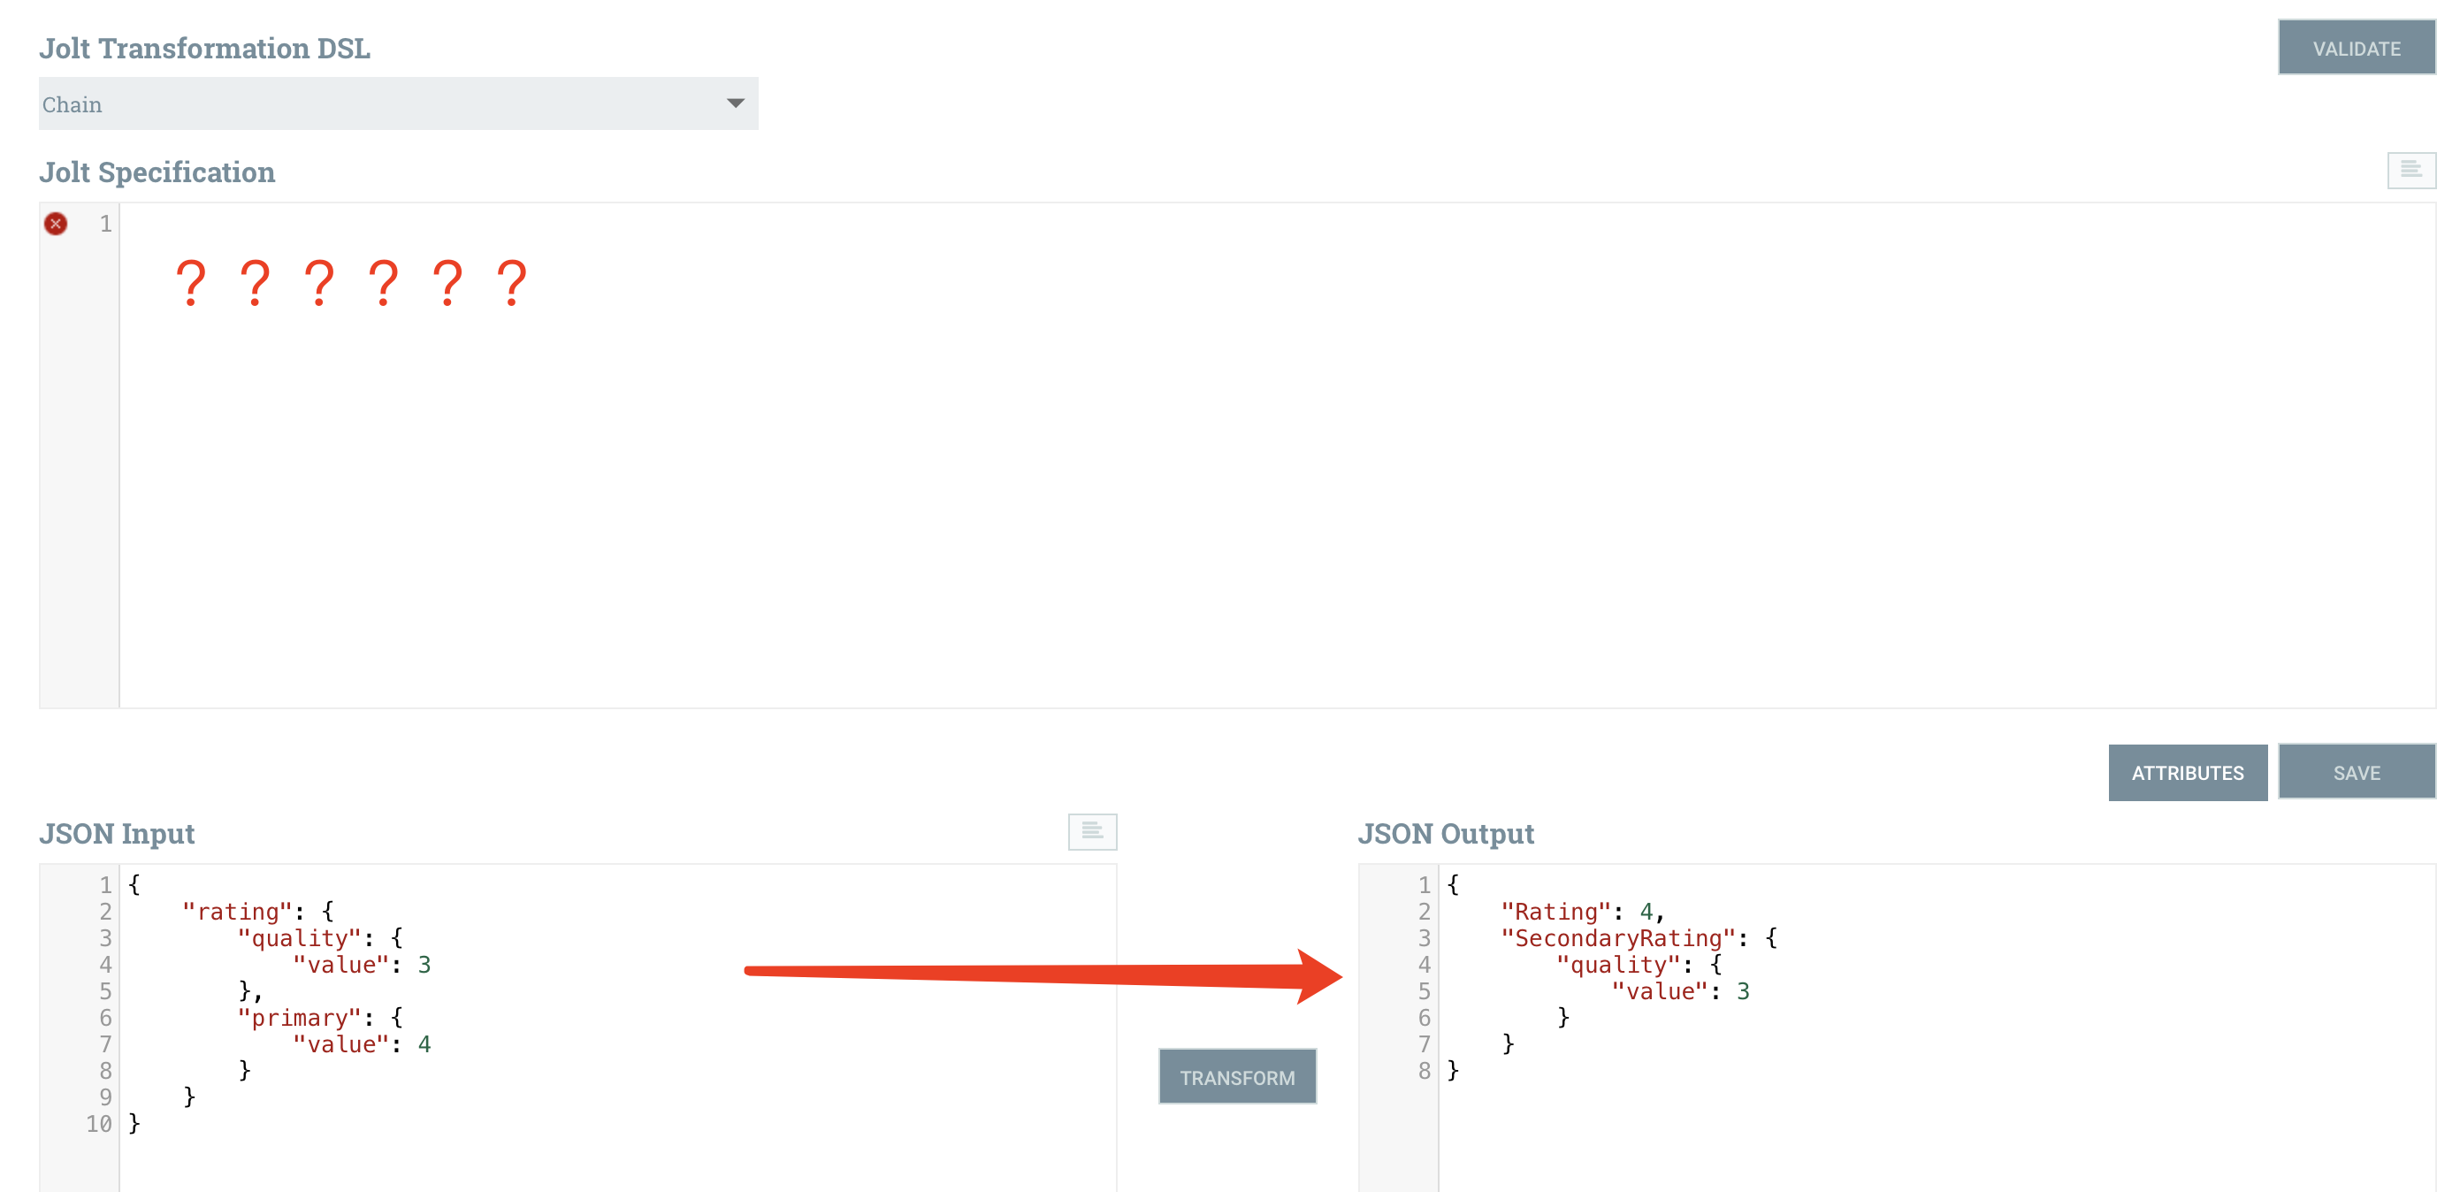Click the dropdown arrow beside Chain
Screen dimensions: 2460x1192
pos(734,103)
